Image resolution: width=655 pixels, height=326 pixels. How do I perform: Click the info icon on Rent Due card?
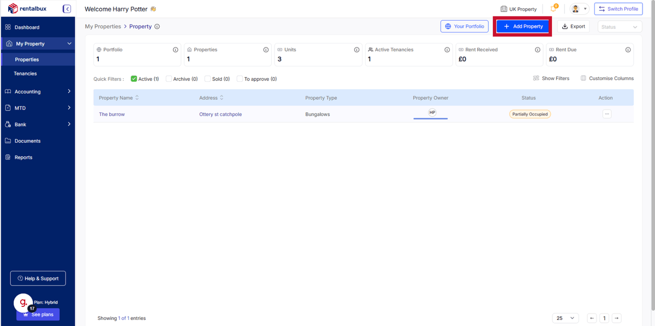pyautogui.click(x=628, y=50)
